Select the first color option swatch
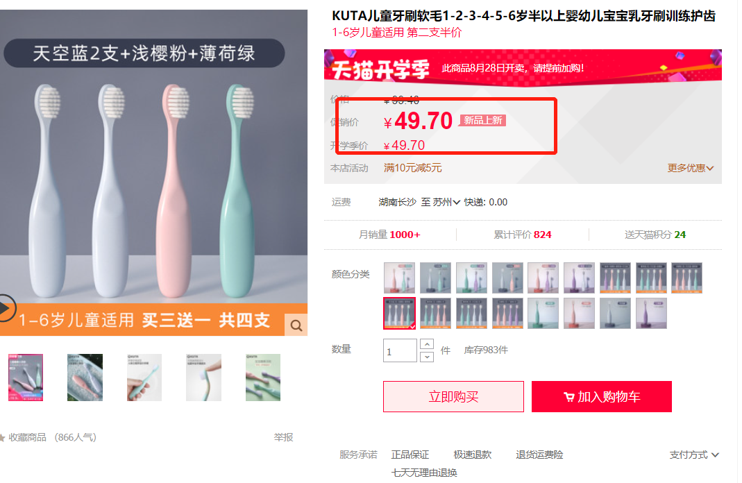 (399, 278)
